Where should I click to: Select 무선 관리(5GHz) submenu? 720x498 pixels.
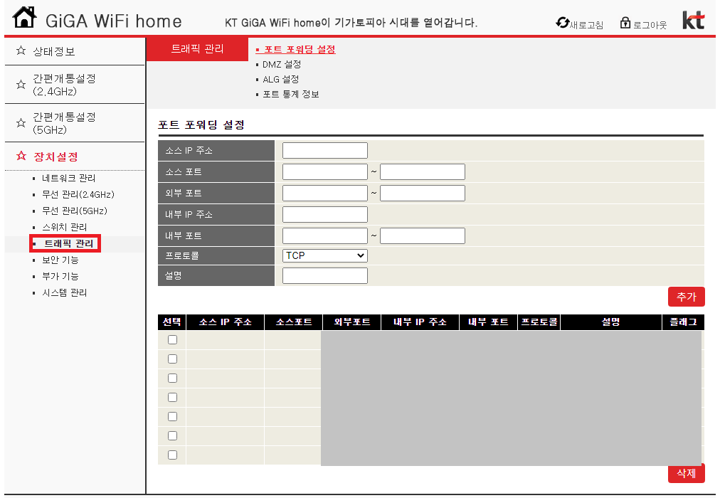tap(75, 211)
